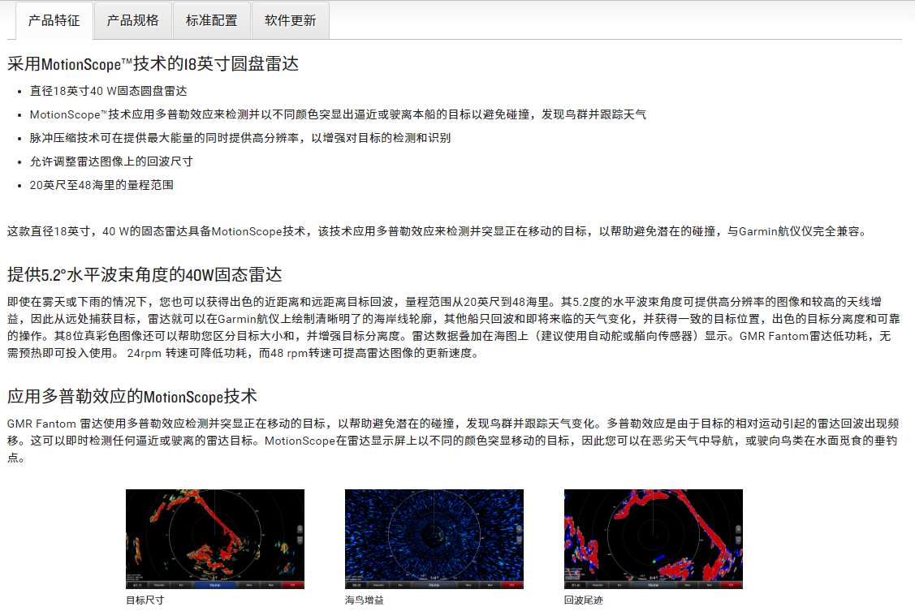This screenshot has height=611, width=915.
Task: Click the zoom-out minus icon in 海鸟增益 image
Action: coord(519,539)
